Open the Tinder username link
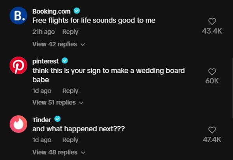The image size is (233, 160). pos(42,119)
